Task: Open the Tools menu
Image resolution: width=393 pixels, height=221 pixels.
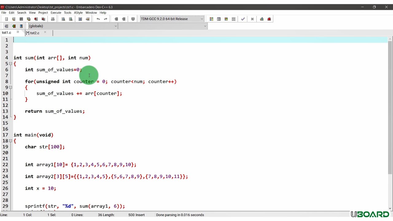Action: [68, 13]
